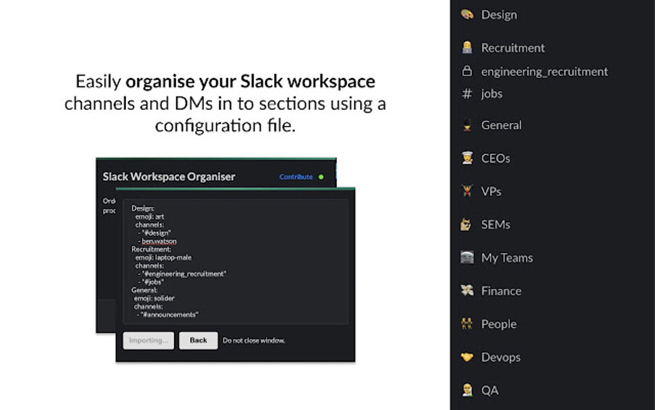The height and width of the screenshot is (410, 655).
Task: Open the People section
Action: [498, 324]
